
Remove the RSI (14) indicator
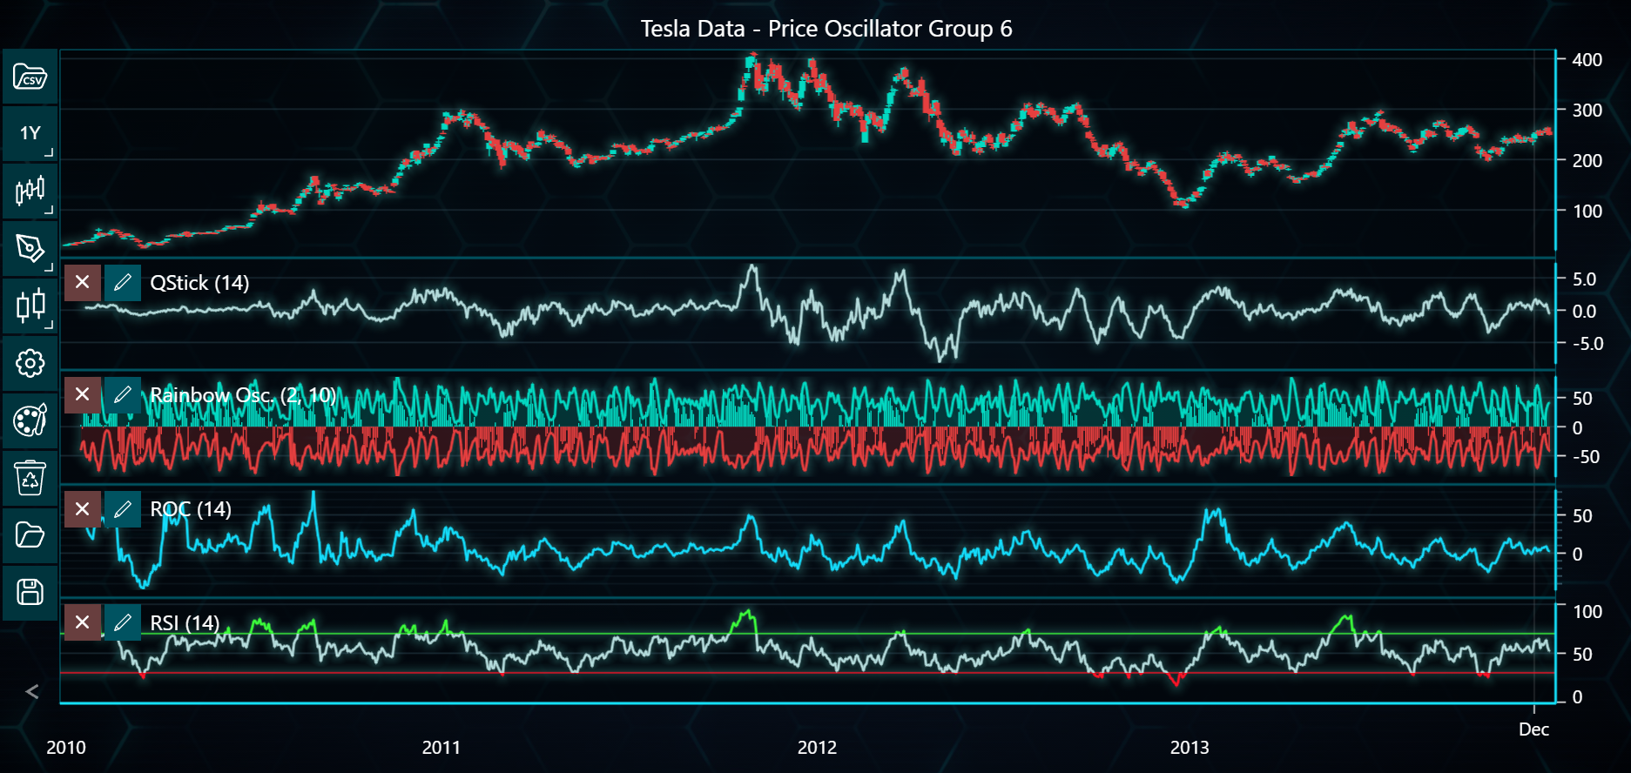[x=83, y=622]
